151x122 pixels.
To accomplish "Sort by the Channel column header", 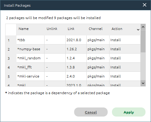I will pos(95,29).
